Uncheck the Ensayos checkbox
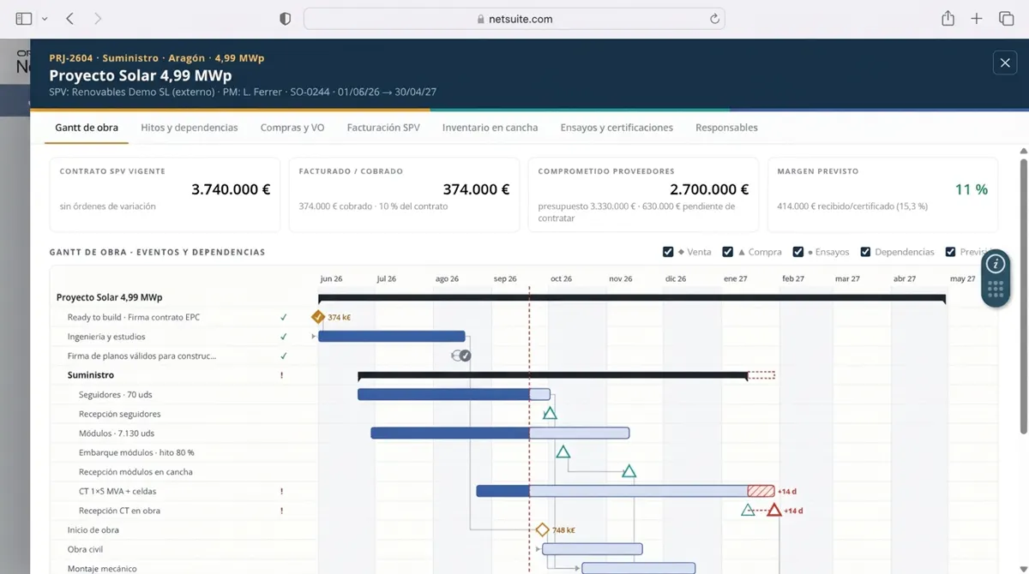Screen dimensions: 1029x574 (x=798, y=252)
